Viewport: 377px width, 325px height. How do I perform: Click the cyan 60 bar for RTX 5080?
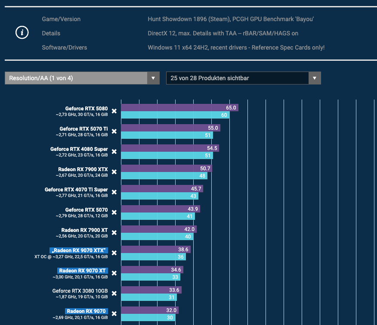coord(175,115)
